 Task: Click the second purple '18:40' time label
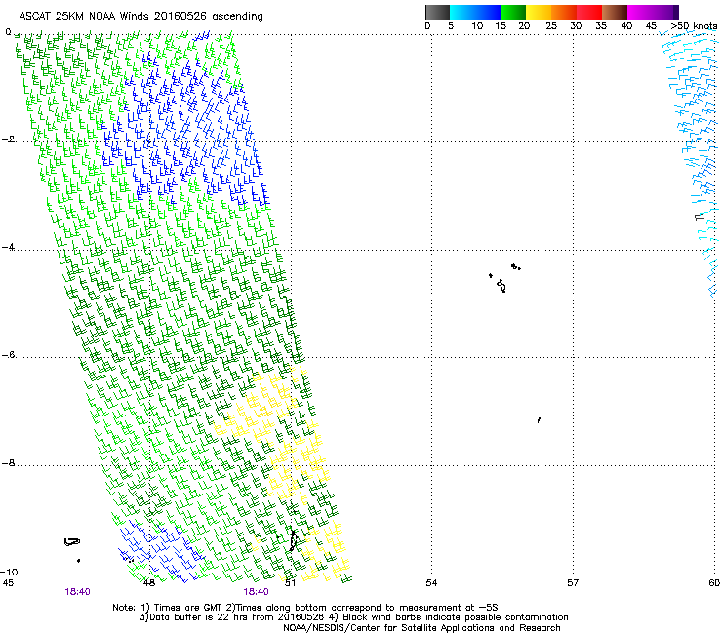256,592
